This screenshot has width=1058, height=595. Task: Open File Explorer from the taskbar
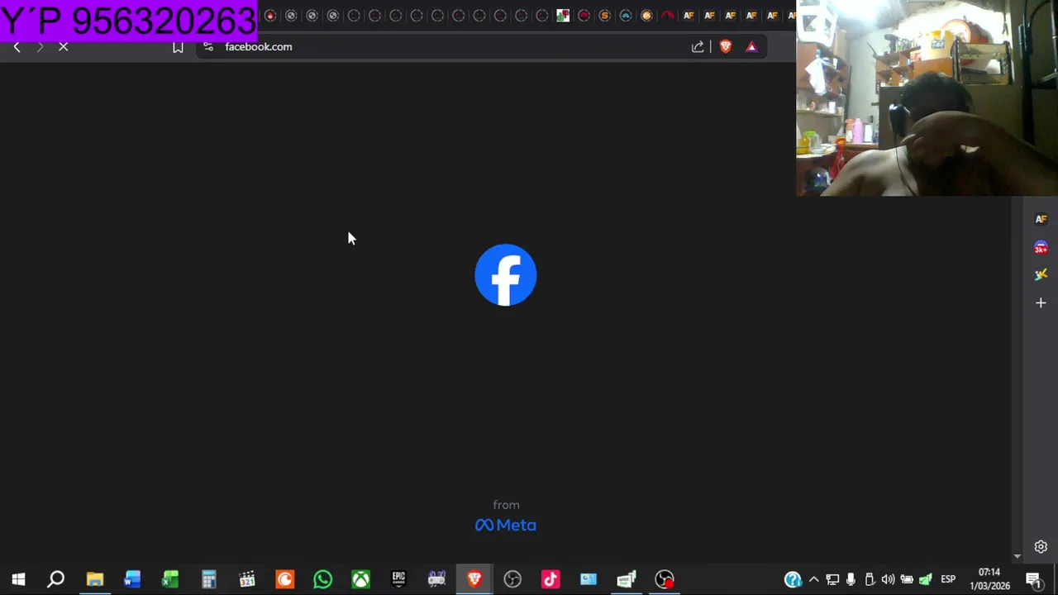[x=94, y=579]
